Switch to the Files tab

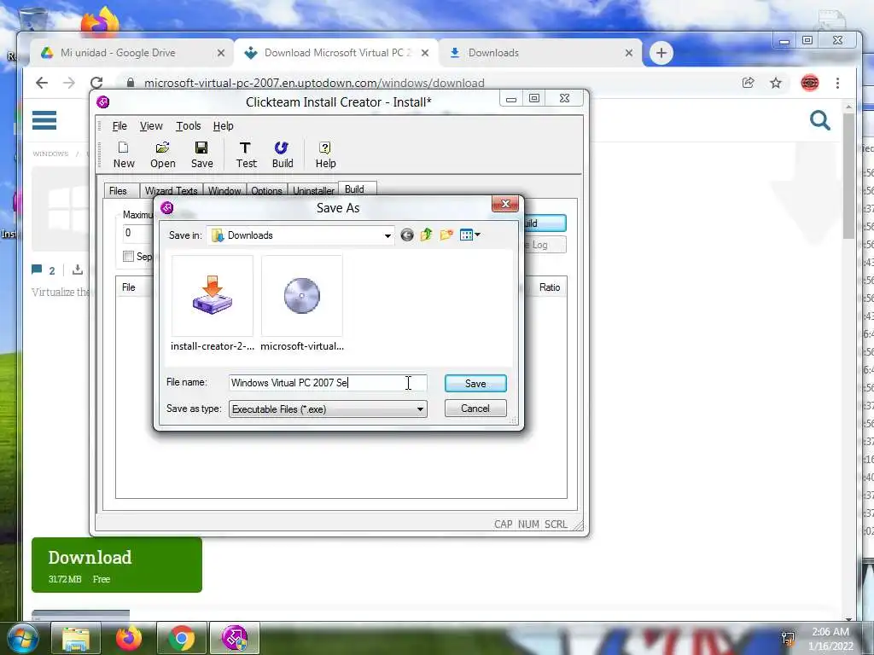click(118, 190)
